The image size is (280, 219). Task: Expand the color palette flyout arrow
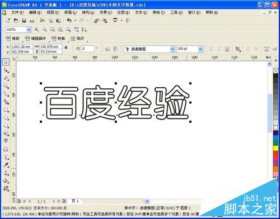click(276, 60)
